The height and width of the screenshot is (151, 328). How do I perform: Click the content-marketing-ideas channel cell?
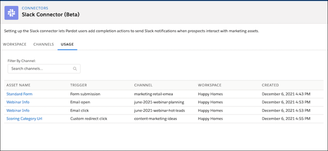tap(156, 119)
